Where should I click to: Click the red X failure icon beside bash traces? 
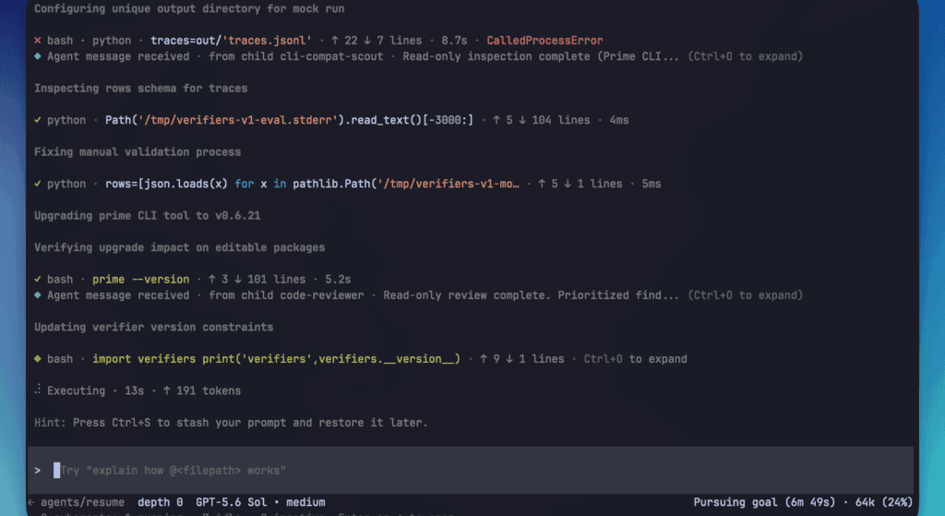pos(37,41)
